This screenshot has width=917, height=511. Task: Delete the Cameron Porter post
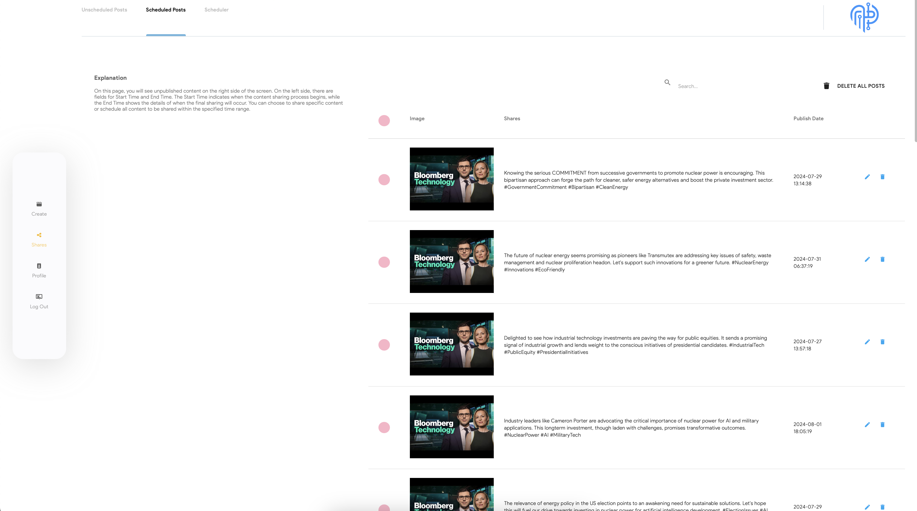click(x=883, y=424)
